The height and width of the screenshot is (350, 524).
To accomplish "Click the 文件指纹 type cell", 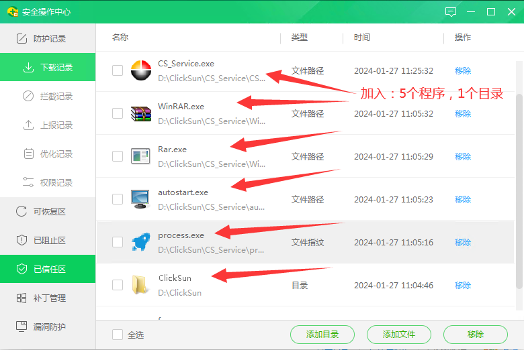I will (x=308, y=242).
